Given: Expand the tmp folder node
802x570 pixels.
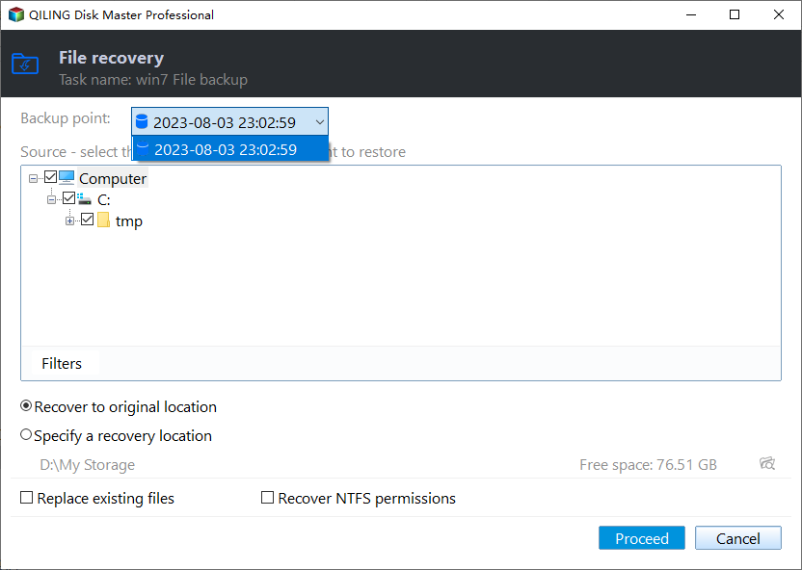Looking at the screenshot, I should pyautogui.click(x=70, y=221).
